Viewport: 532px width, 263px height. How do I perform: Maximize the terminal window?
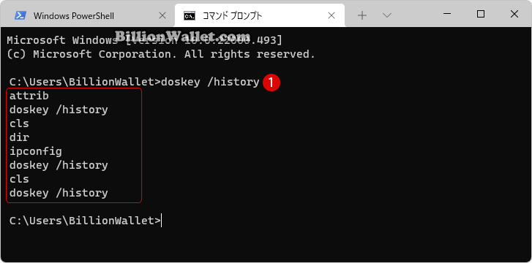[481, 14]
